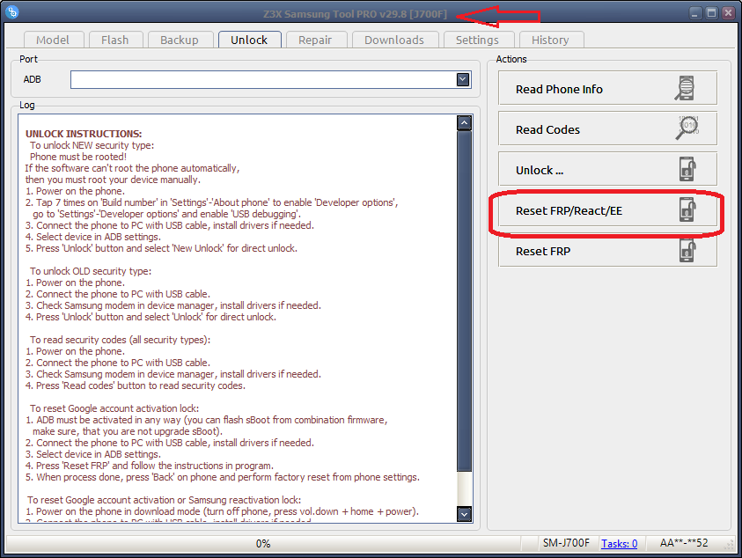Click the Read Phone Info magnifier icon

685,88
